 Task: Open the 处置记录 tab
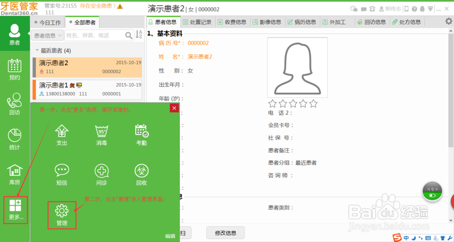click(198, 22)
